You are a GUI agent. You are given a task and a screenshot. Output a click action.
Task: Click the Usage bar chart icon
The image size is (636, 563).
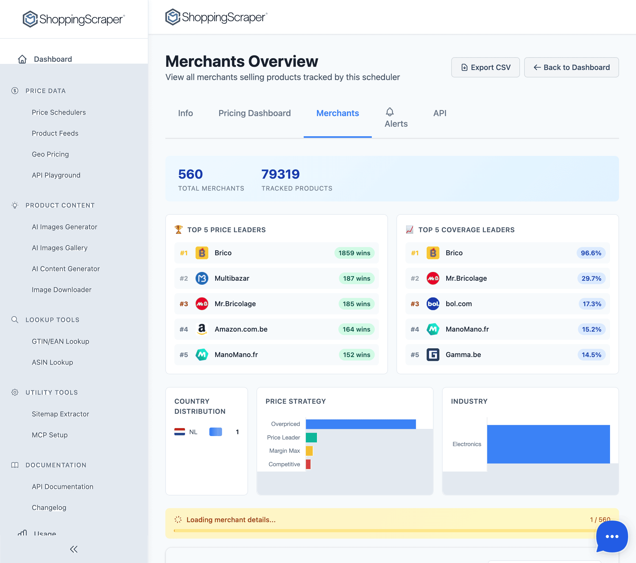click(x=23, y=533)
